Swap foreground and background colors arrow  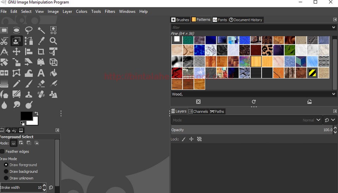(36, 114)
